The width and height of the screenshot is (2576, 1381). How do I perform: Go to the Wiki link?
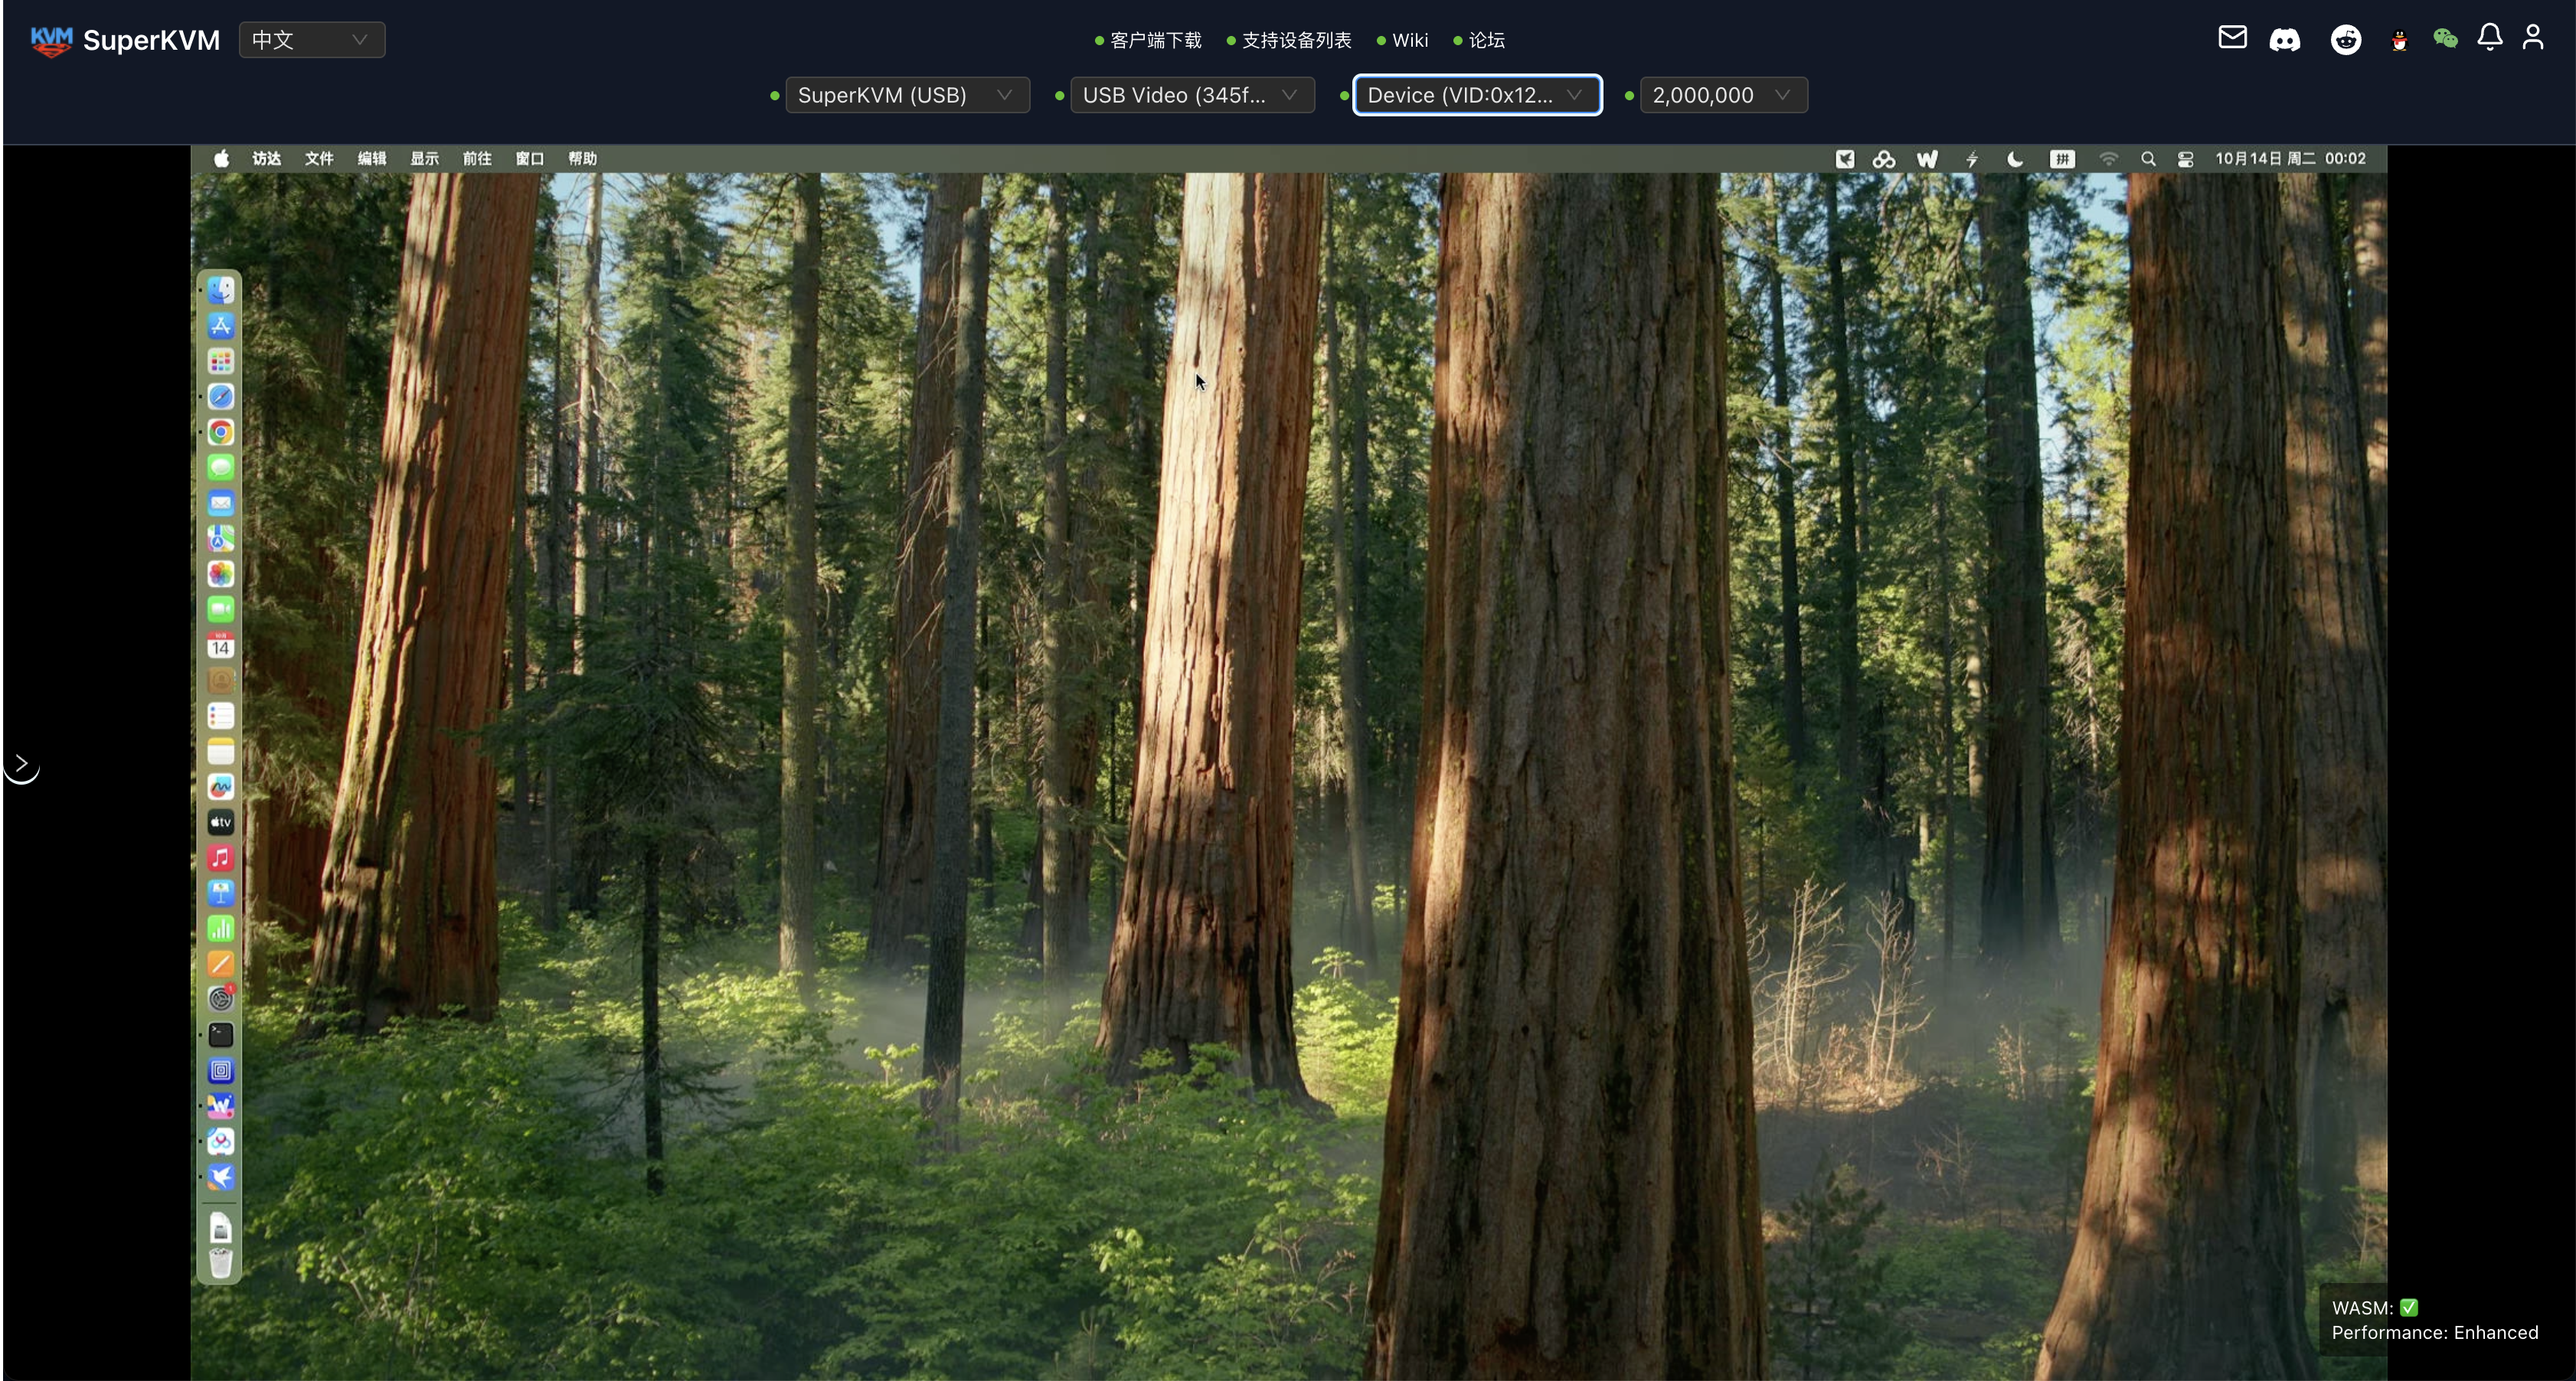tap(1409, 40)
